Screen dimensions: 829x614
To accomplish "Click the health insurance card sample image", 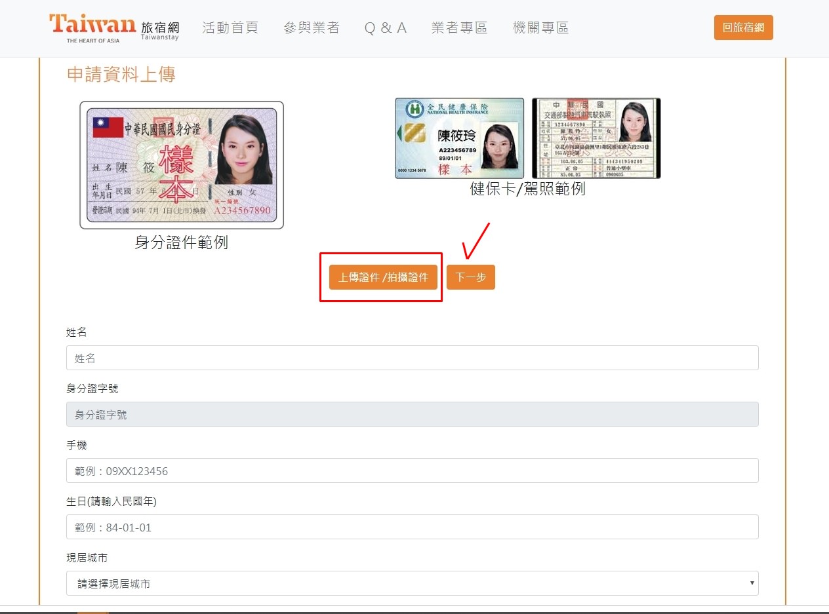I will (x=459, y=138).
